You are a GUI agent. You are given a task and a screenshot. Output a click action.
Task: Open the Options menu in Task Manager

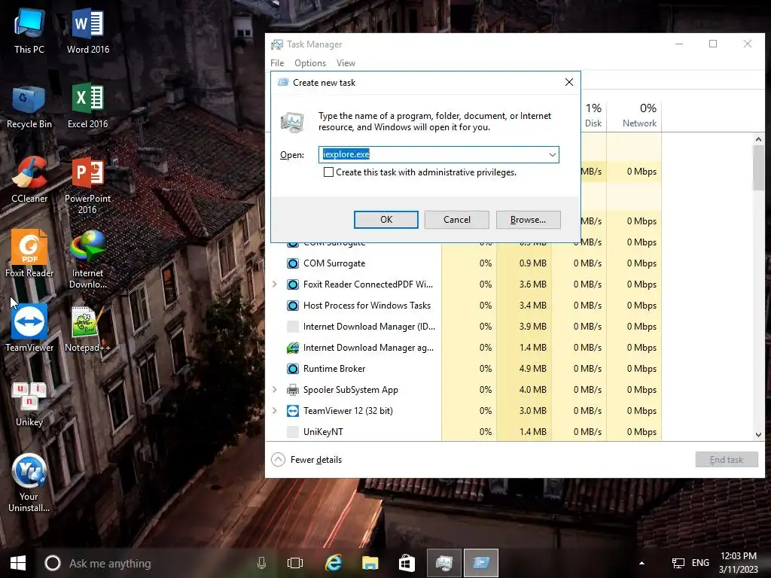coord(309,63)
